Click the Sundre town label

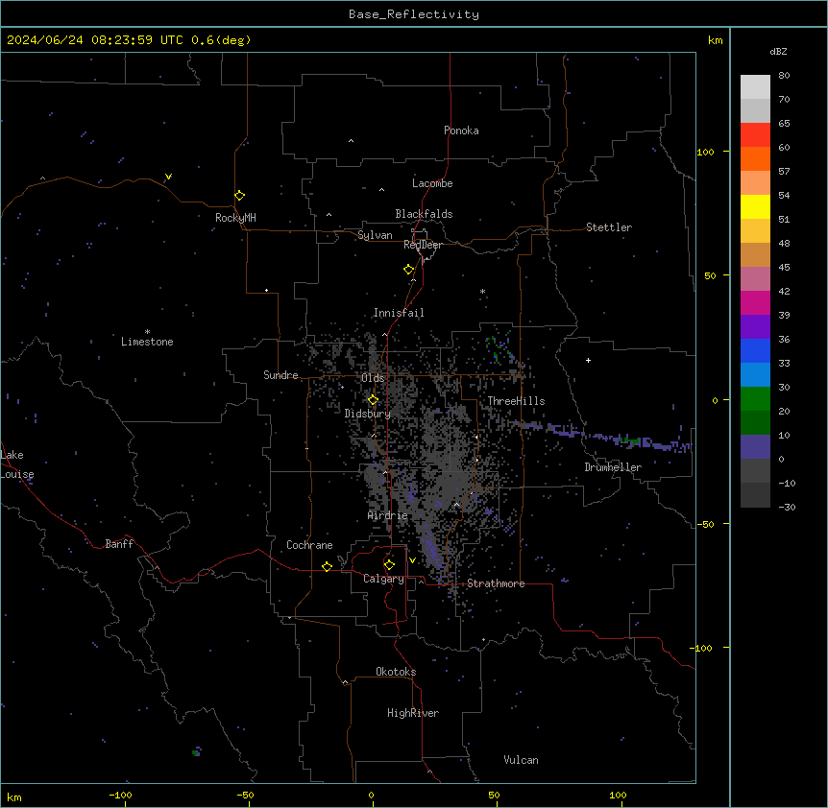coord(280,375)
